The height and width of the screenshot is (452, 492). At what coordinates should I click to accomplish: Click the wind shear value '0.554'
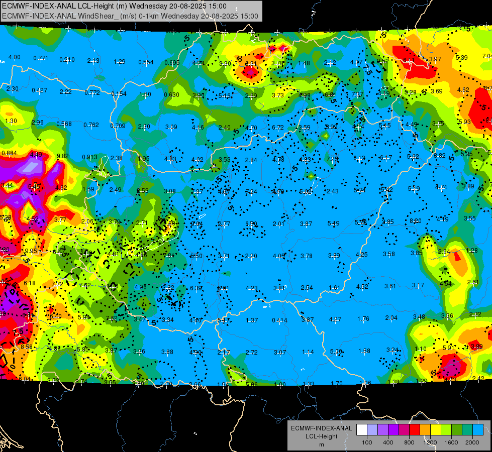point(146,62)
